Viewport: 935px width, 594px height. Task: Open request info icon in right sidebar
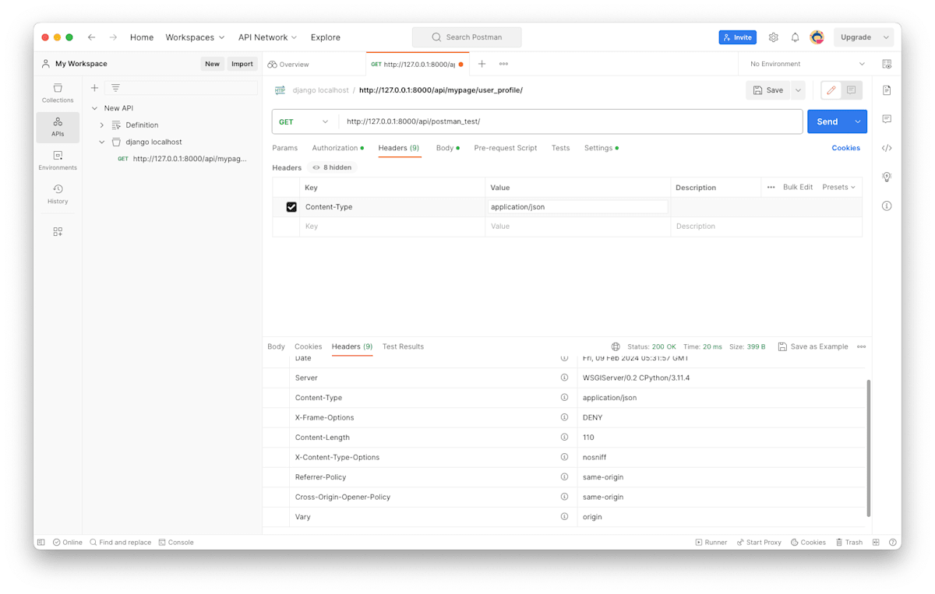click(x=887, y=206)
